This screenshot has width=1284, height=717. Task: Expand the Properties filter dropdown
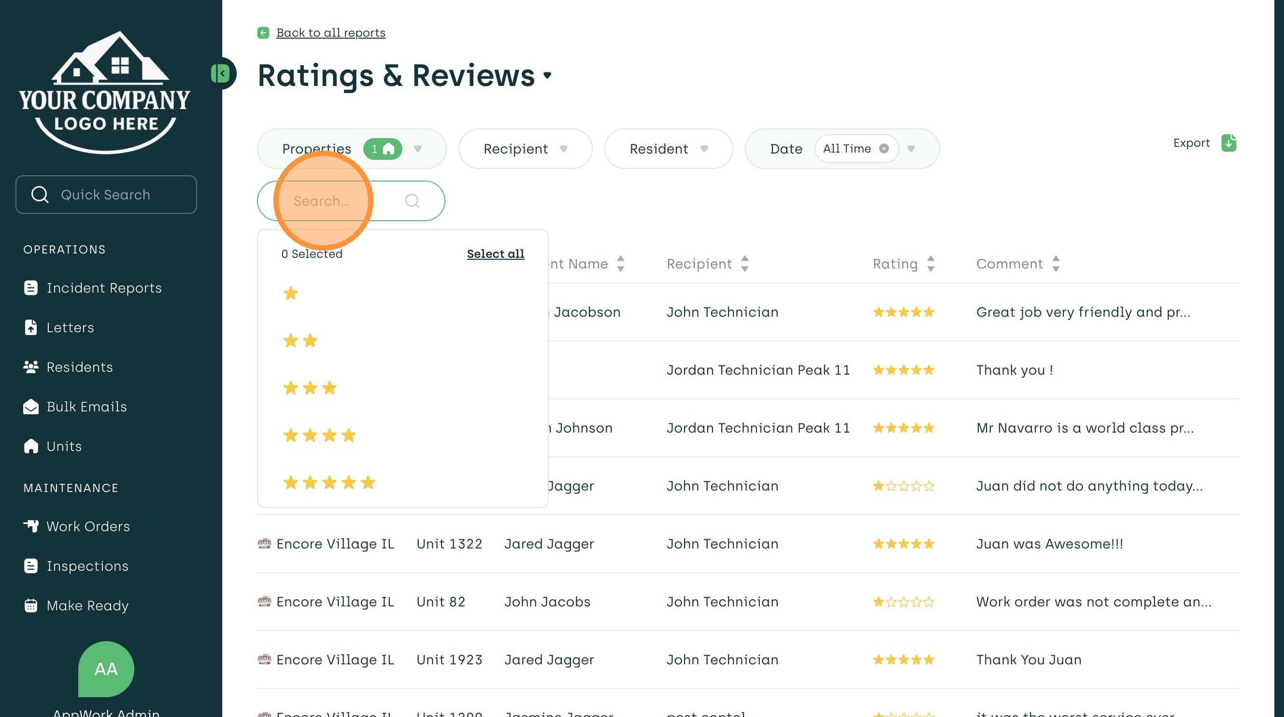(418, 149)
